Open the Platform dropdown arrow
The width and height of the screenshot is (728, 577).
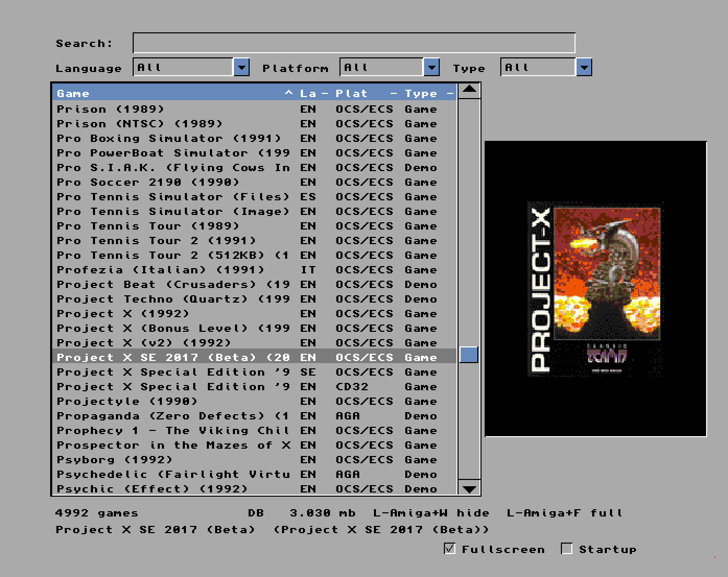tap(431, 67)
